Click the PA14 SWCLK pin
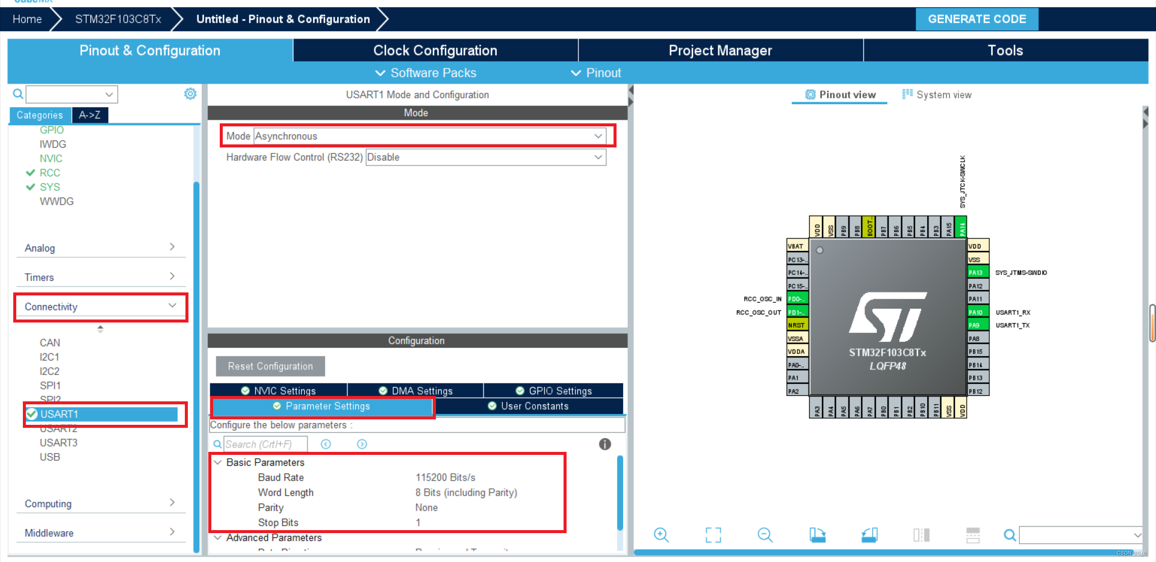The height and width of the screenshot is (562, 1156). [x=962, y=227]
